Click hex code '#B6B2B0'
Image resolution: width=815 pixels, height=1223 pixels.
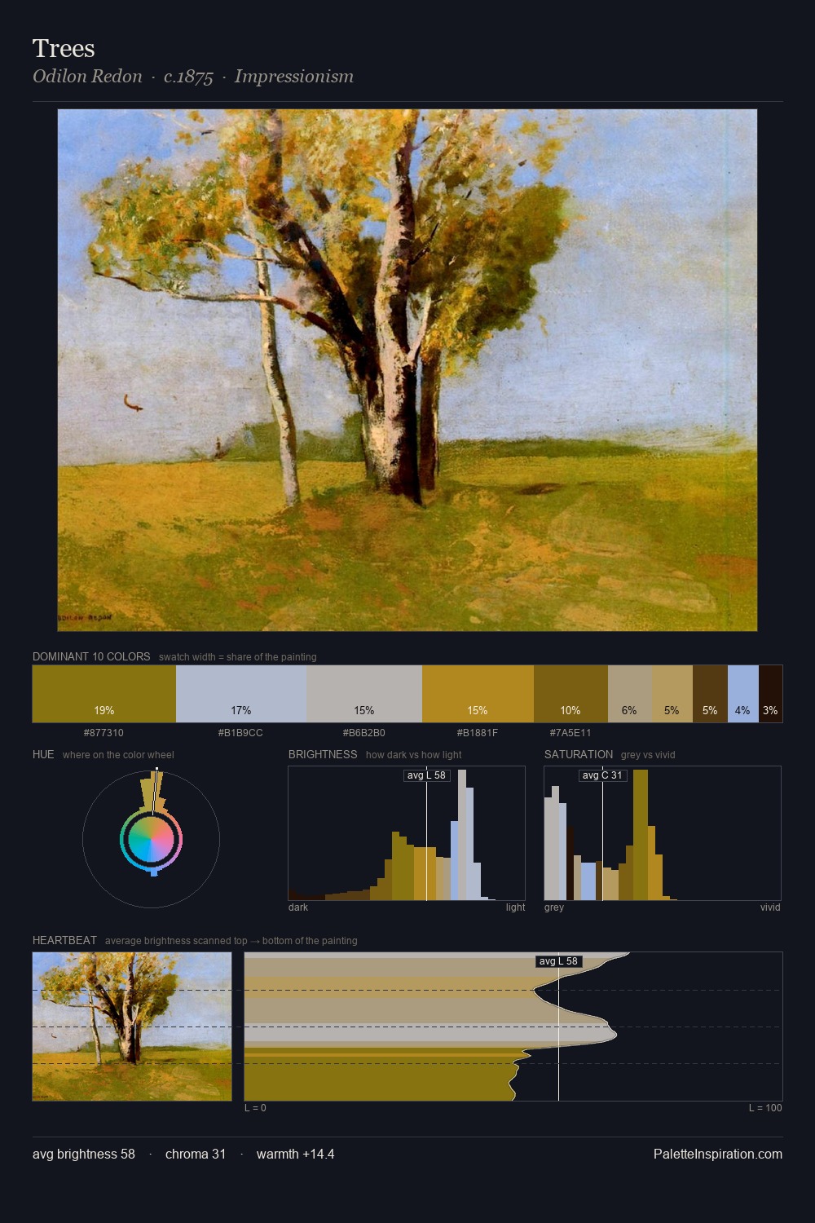coord(363,733)
